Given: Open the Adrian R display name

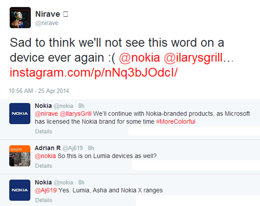Looking at the screenshot, I should 48,148.
